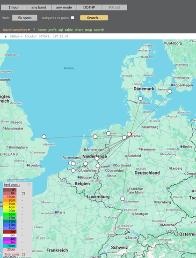This screenshot has width=196, height=258.
Task: Open the any band selector
Action: (x=39, y=8)
